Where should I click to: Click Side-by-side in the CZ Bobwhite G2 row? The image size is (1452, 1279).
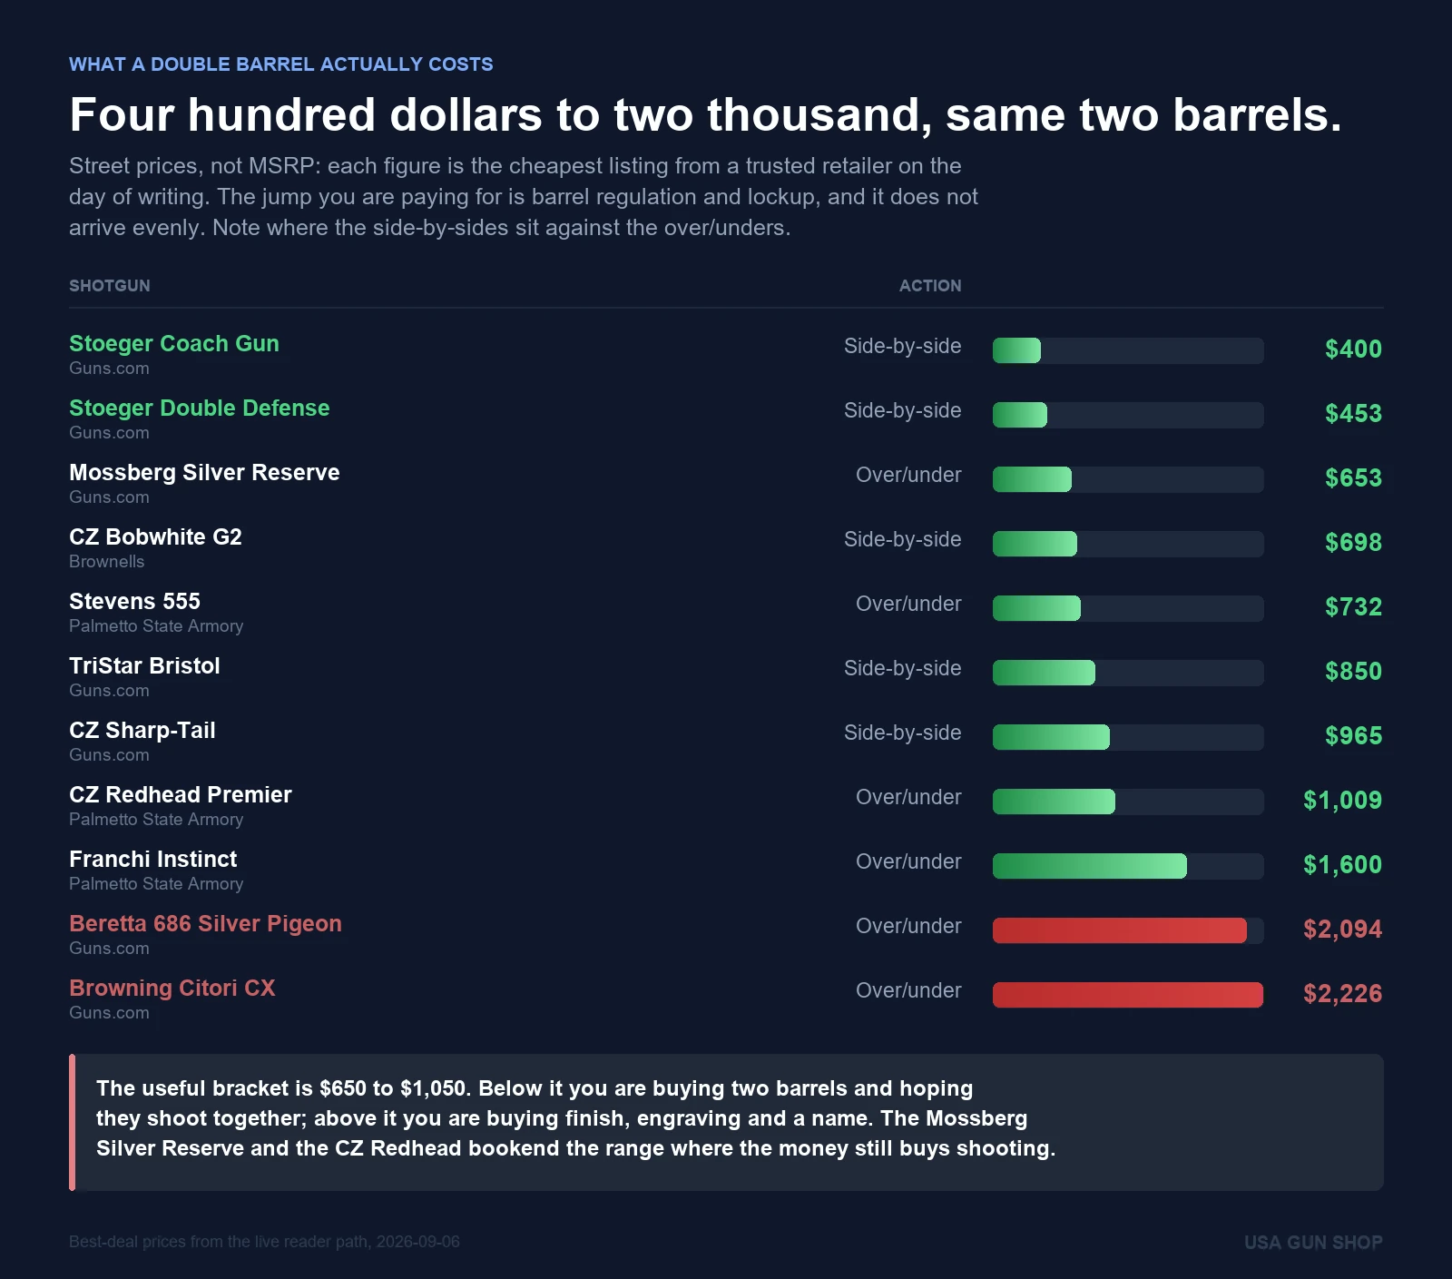[902, 540]
